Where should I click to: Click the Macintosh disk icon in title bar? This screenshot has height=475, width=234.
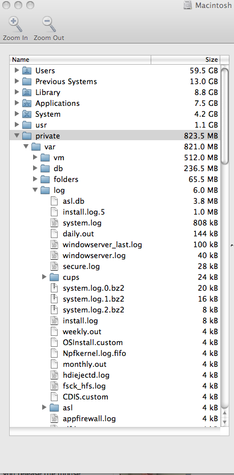(x=188, y=5)
